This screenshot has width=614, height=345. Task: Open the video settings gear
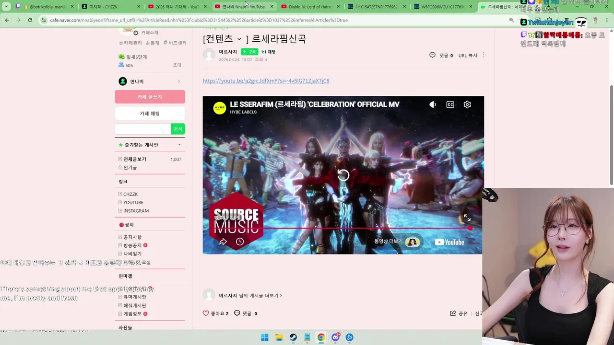(x=467, y=104)
